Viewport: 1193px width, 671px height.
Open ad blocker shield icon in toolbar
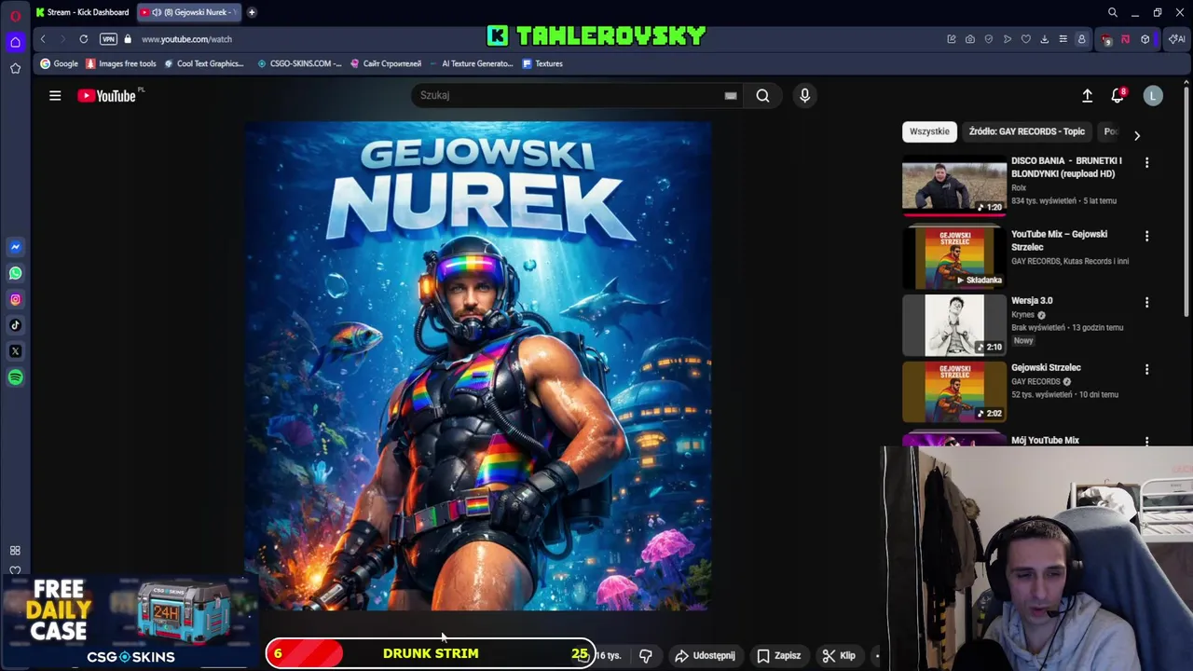point(989,39)
